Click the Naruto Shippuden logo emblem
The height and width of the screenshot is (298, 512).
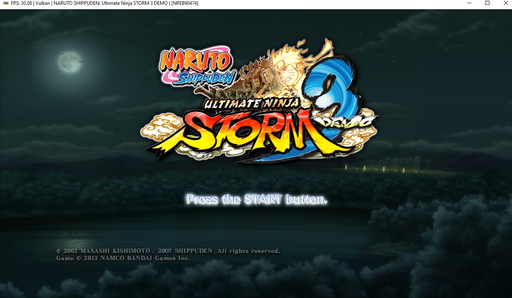click(x=196, y=65)
